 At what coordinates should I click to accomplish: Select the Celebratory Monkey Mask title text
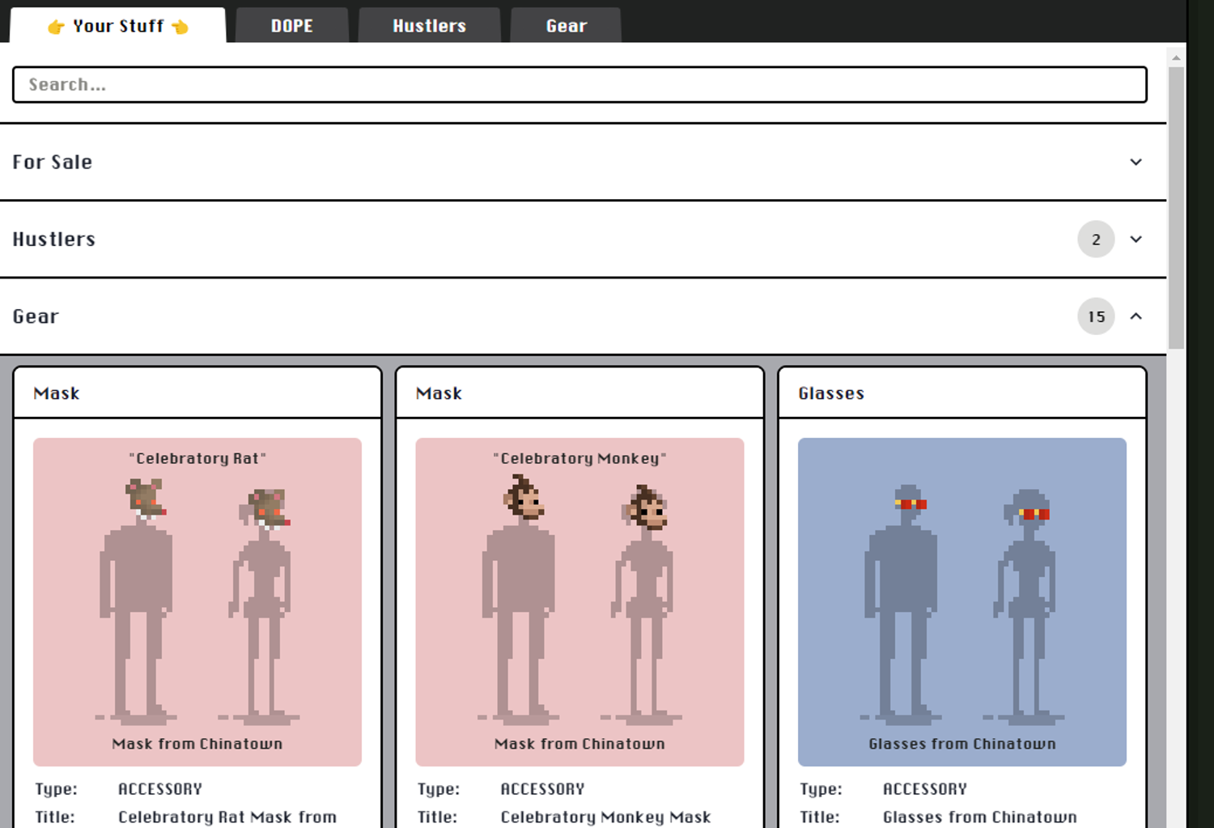click(x=605, y=817)
